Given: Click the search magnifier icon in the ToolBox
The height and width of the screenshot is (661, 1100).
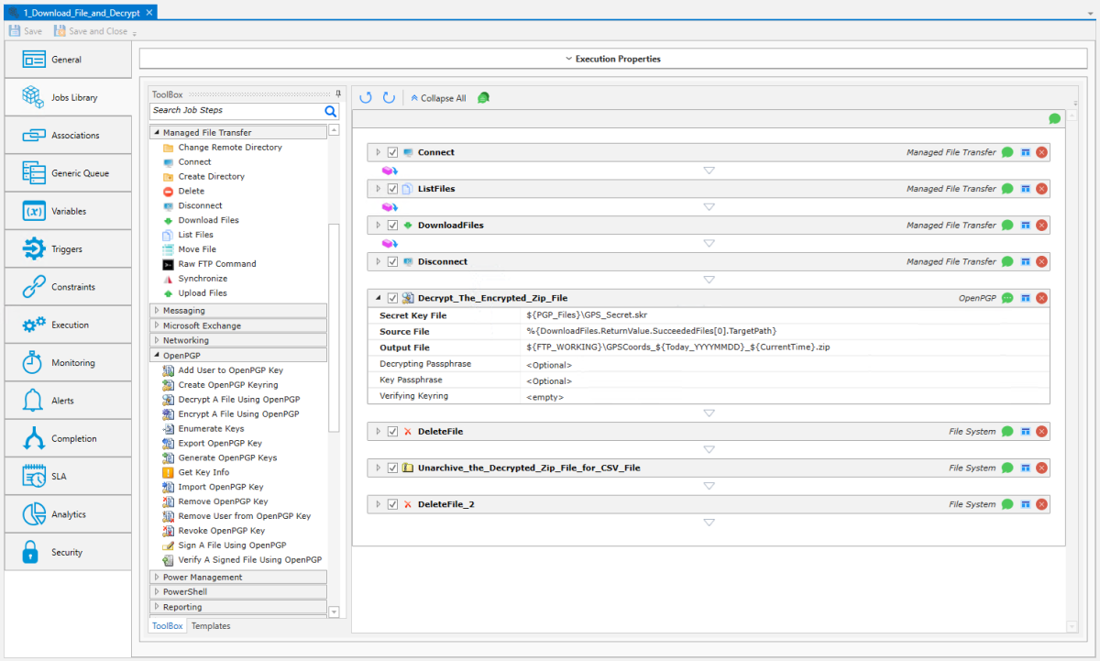Looking at the screenshot, I should [331, 111].
